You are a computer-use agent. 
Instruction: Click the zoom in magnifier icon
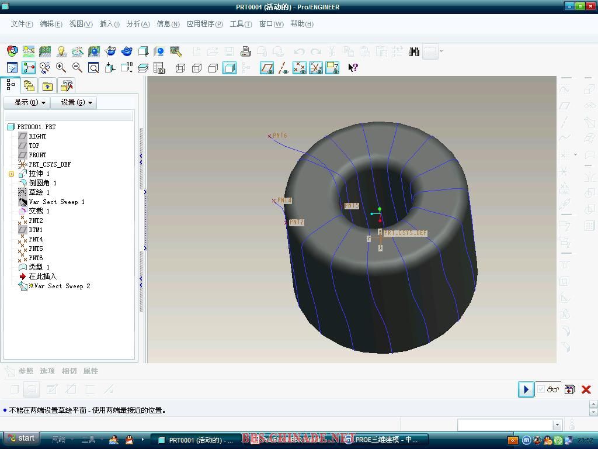[x=61, y=68]
